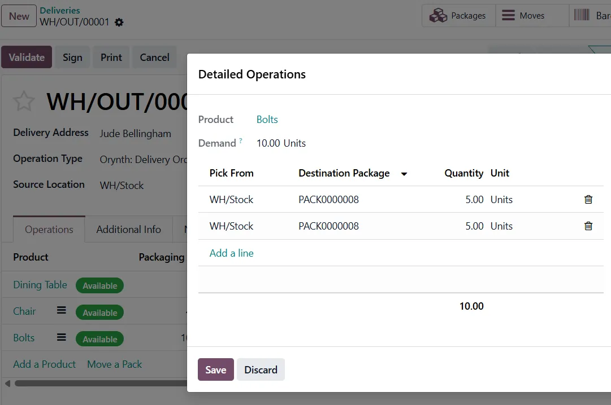The height and width of the screenshot is (405, 611).
Task: Click the Sign button
Action: (x=72, y=57)
